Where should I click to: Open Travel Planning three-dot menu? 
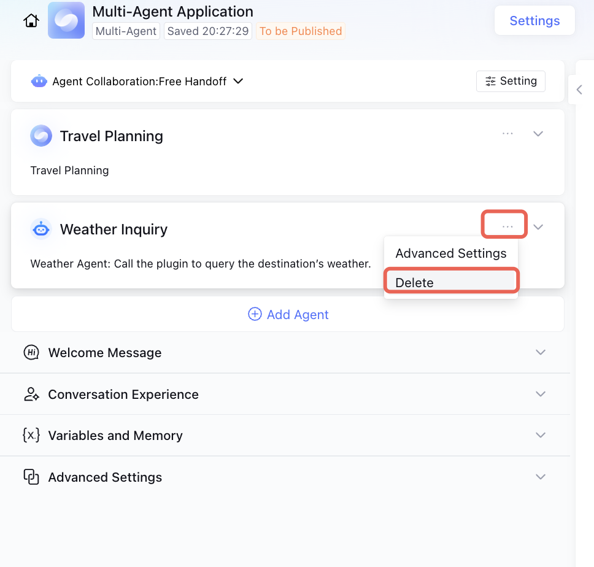(x=507, y=133)
